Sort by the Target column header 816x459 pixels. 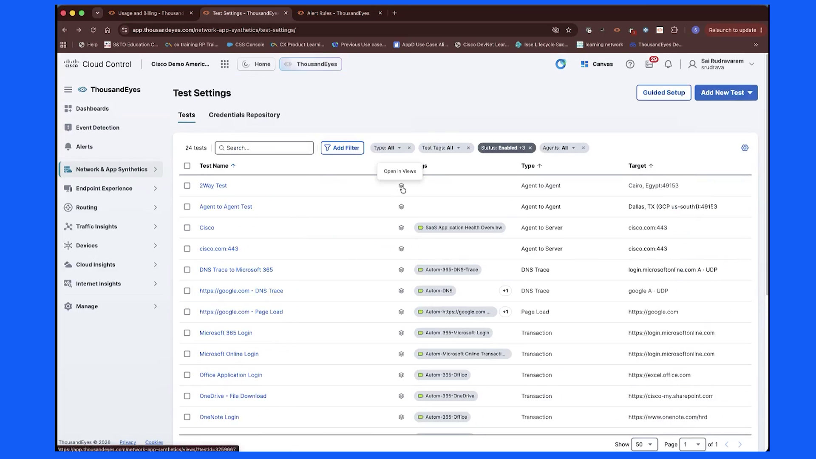click(640, 166)
